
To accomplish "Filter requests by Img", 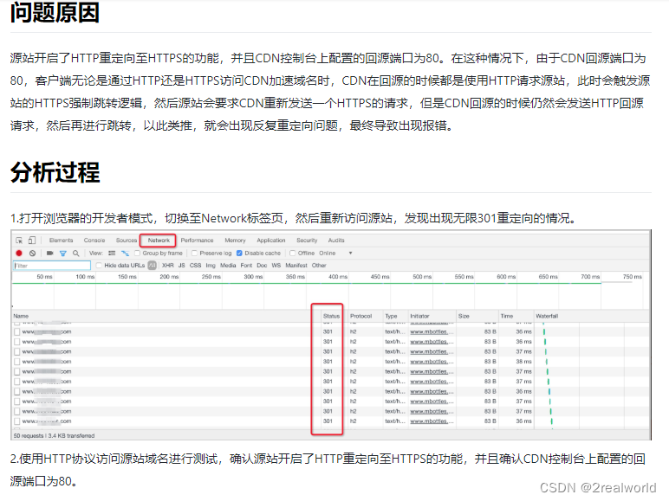I will pos(211,266).
